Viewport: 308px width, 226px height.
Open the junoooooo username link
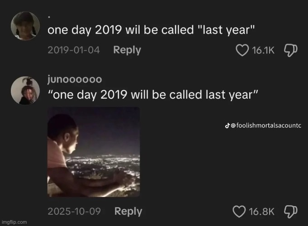(x=75, y=79)
